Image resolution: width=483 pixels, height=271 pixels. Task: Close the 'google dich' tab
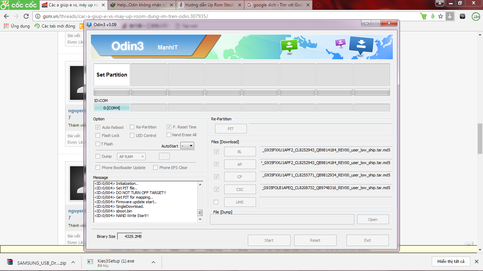coord(307,5)
